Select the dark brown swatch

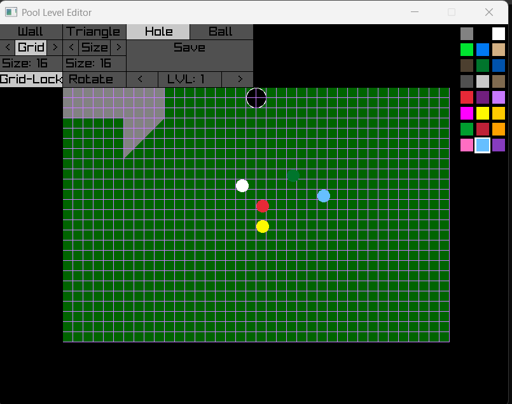[467, 66]
